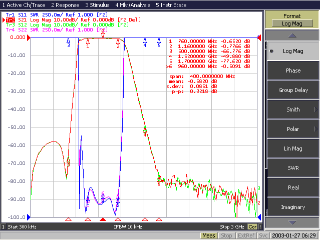Click the softkey menu scroll-up arrow

(x=292, y=35)
